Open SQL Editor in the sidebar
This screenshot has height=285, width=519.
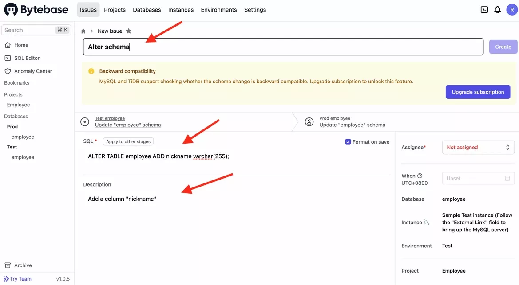[27, 58]
